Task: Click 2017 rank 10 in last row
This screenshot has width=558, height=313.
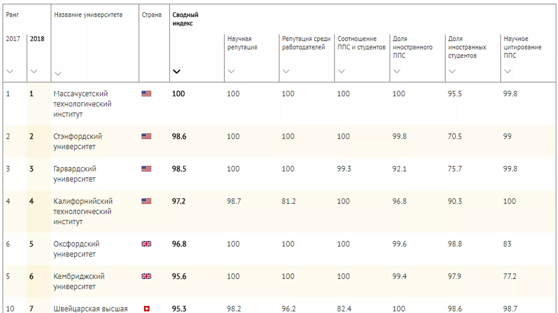Action: point(10,309)
